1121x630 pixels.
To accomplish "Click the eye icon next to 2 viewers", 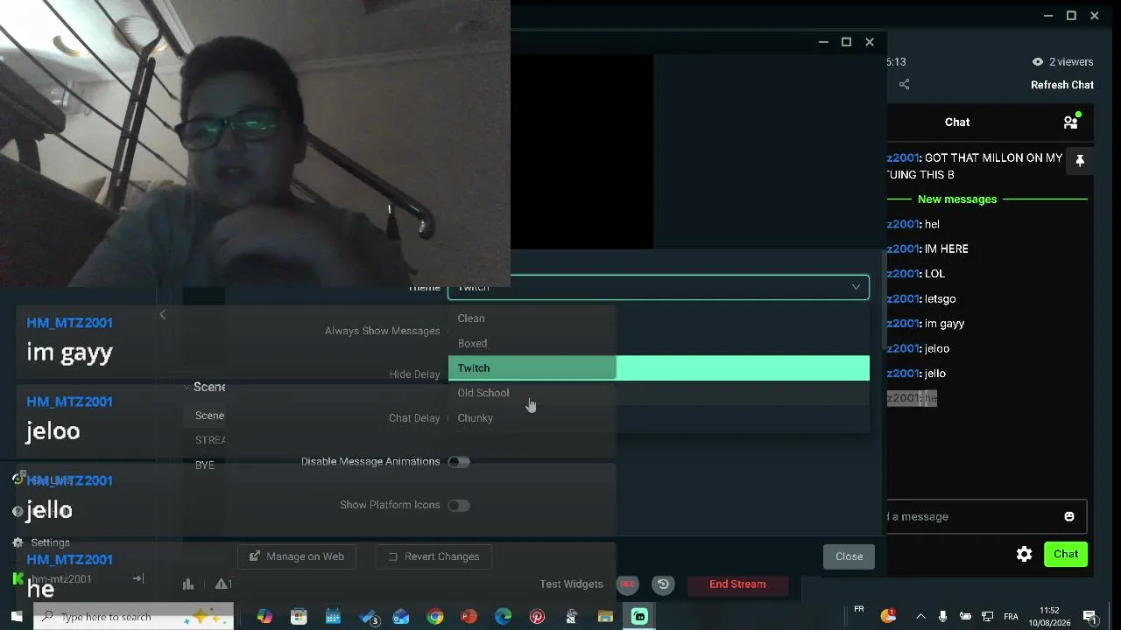I will tap(1038, 62).
